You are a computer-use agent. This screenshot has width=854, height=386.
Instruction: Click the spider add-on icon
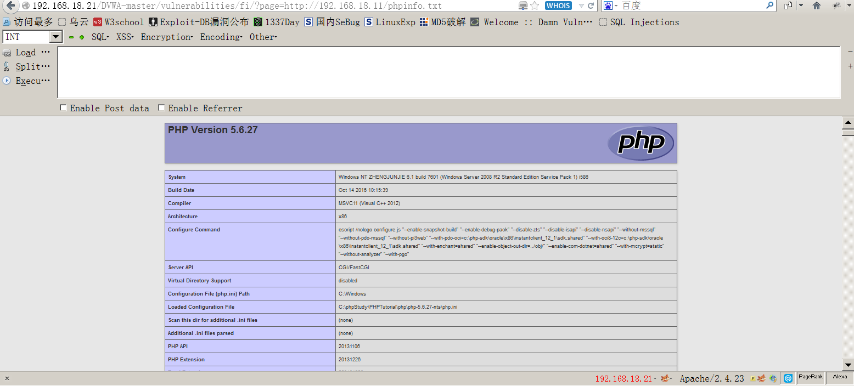[836, 5]
